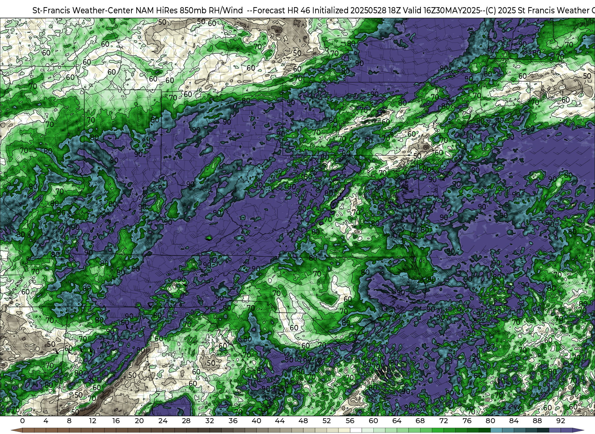This screenshot has width=595, height=434.
Task: Click the color scale label '88'
Action: coord(537,421)
